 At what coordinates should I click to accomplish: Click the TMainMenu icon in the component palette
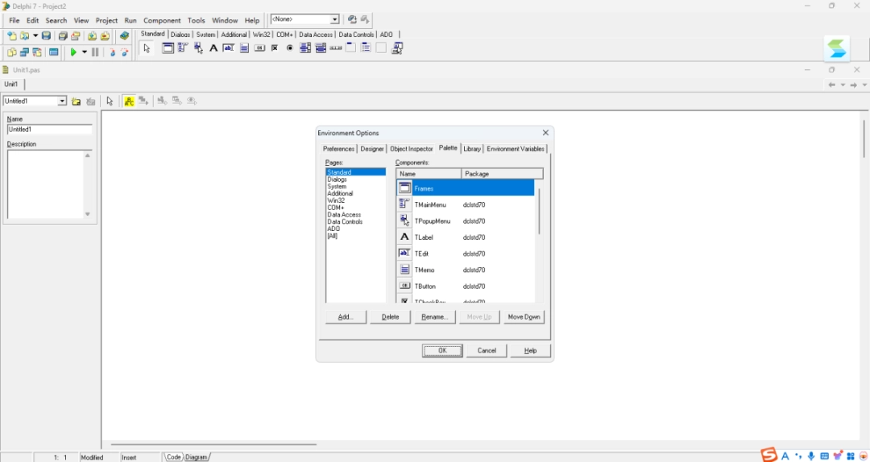pyautogui.click(x=183, y=48)
